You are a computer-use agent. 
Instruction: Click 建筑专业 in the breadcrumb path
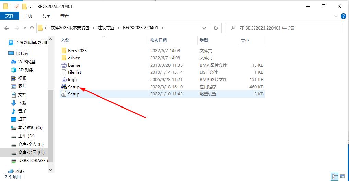pyautogui.click(x=106, y=28)
